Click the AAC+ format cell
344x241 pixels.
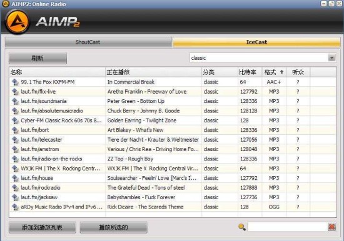(x=273, y=82)
